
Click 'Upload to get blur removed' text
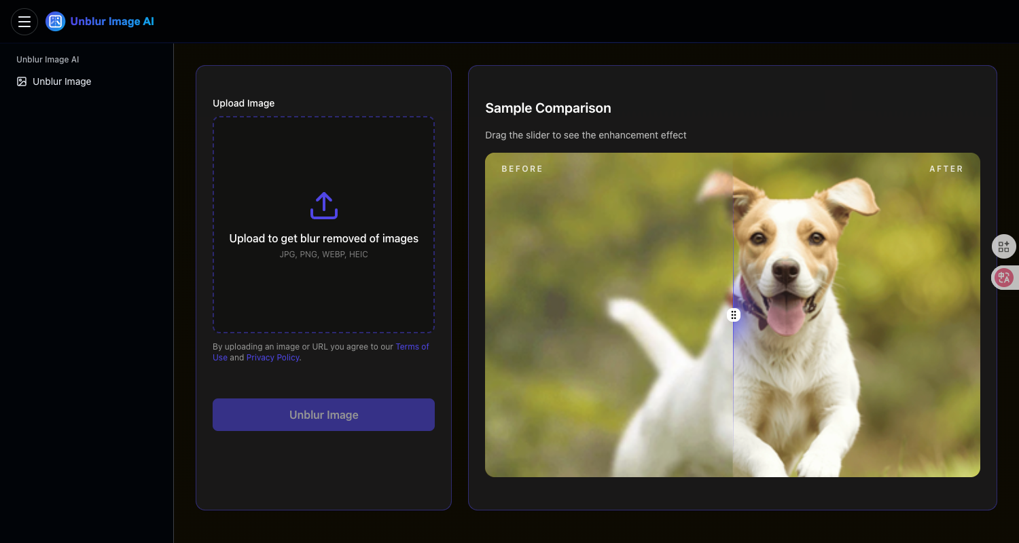(x=323, y=238)
